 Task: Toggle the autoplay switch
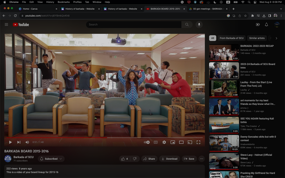[147, 142]
